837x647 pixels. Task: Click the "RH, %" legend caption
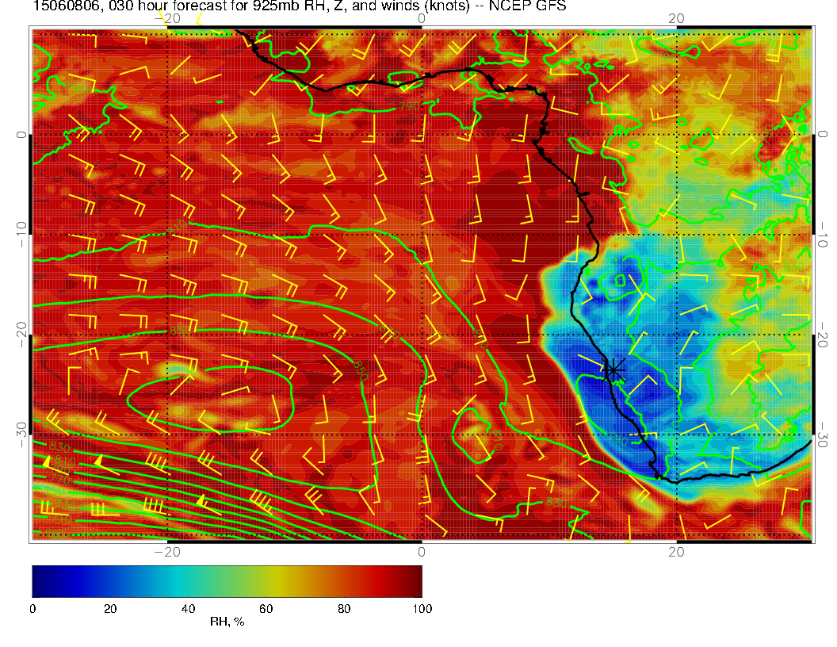click(227, 622)
